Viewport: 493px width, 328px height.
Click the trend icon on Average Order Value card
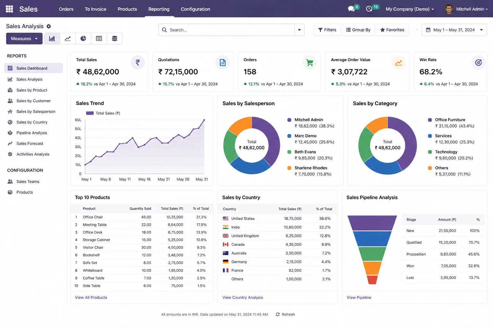398,62
